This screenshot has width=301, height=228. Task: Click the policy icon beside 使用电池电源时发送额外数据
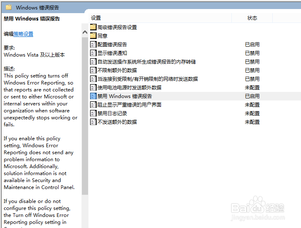point(93,87)
